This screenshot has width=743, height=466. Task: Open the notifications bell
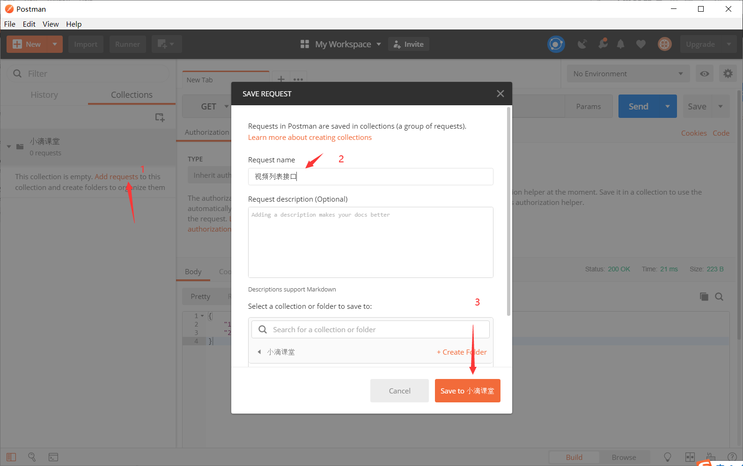620,44
